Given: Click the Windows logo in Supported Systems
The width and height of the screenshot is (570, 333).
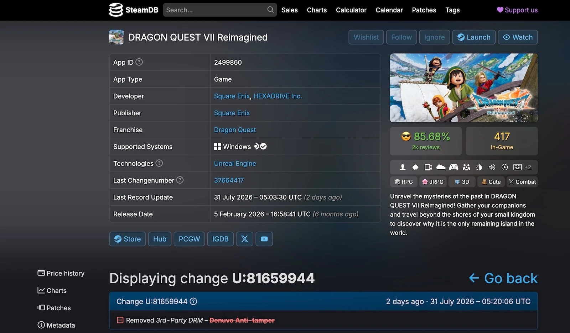Looking at the screenshot, I should (x=217, y=147).
